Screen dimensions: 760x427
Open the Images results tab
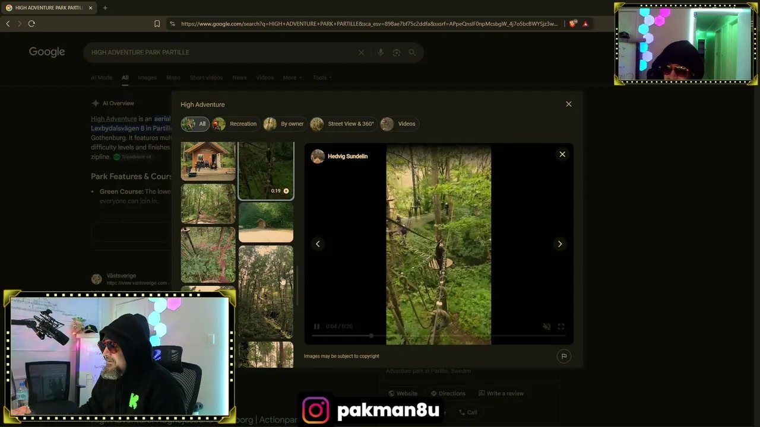tap(147, 78)
